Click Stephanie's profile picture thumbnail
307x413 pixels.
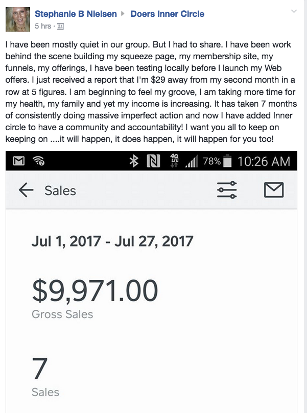click(18, 19)
